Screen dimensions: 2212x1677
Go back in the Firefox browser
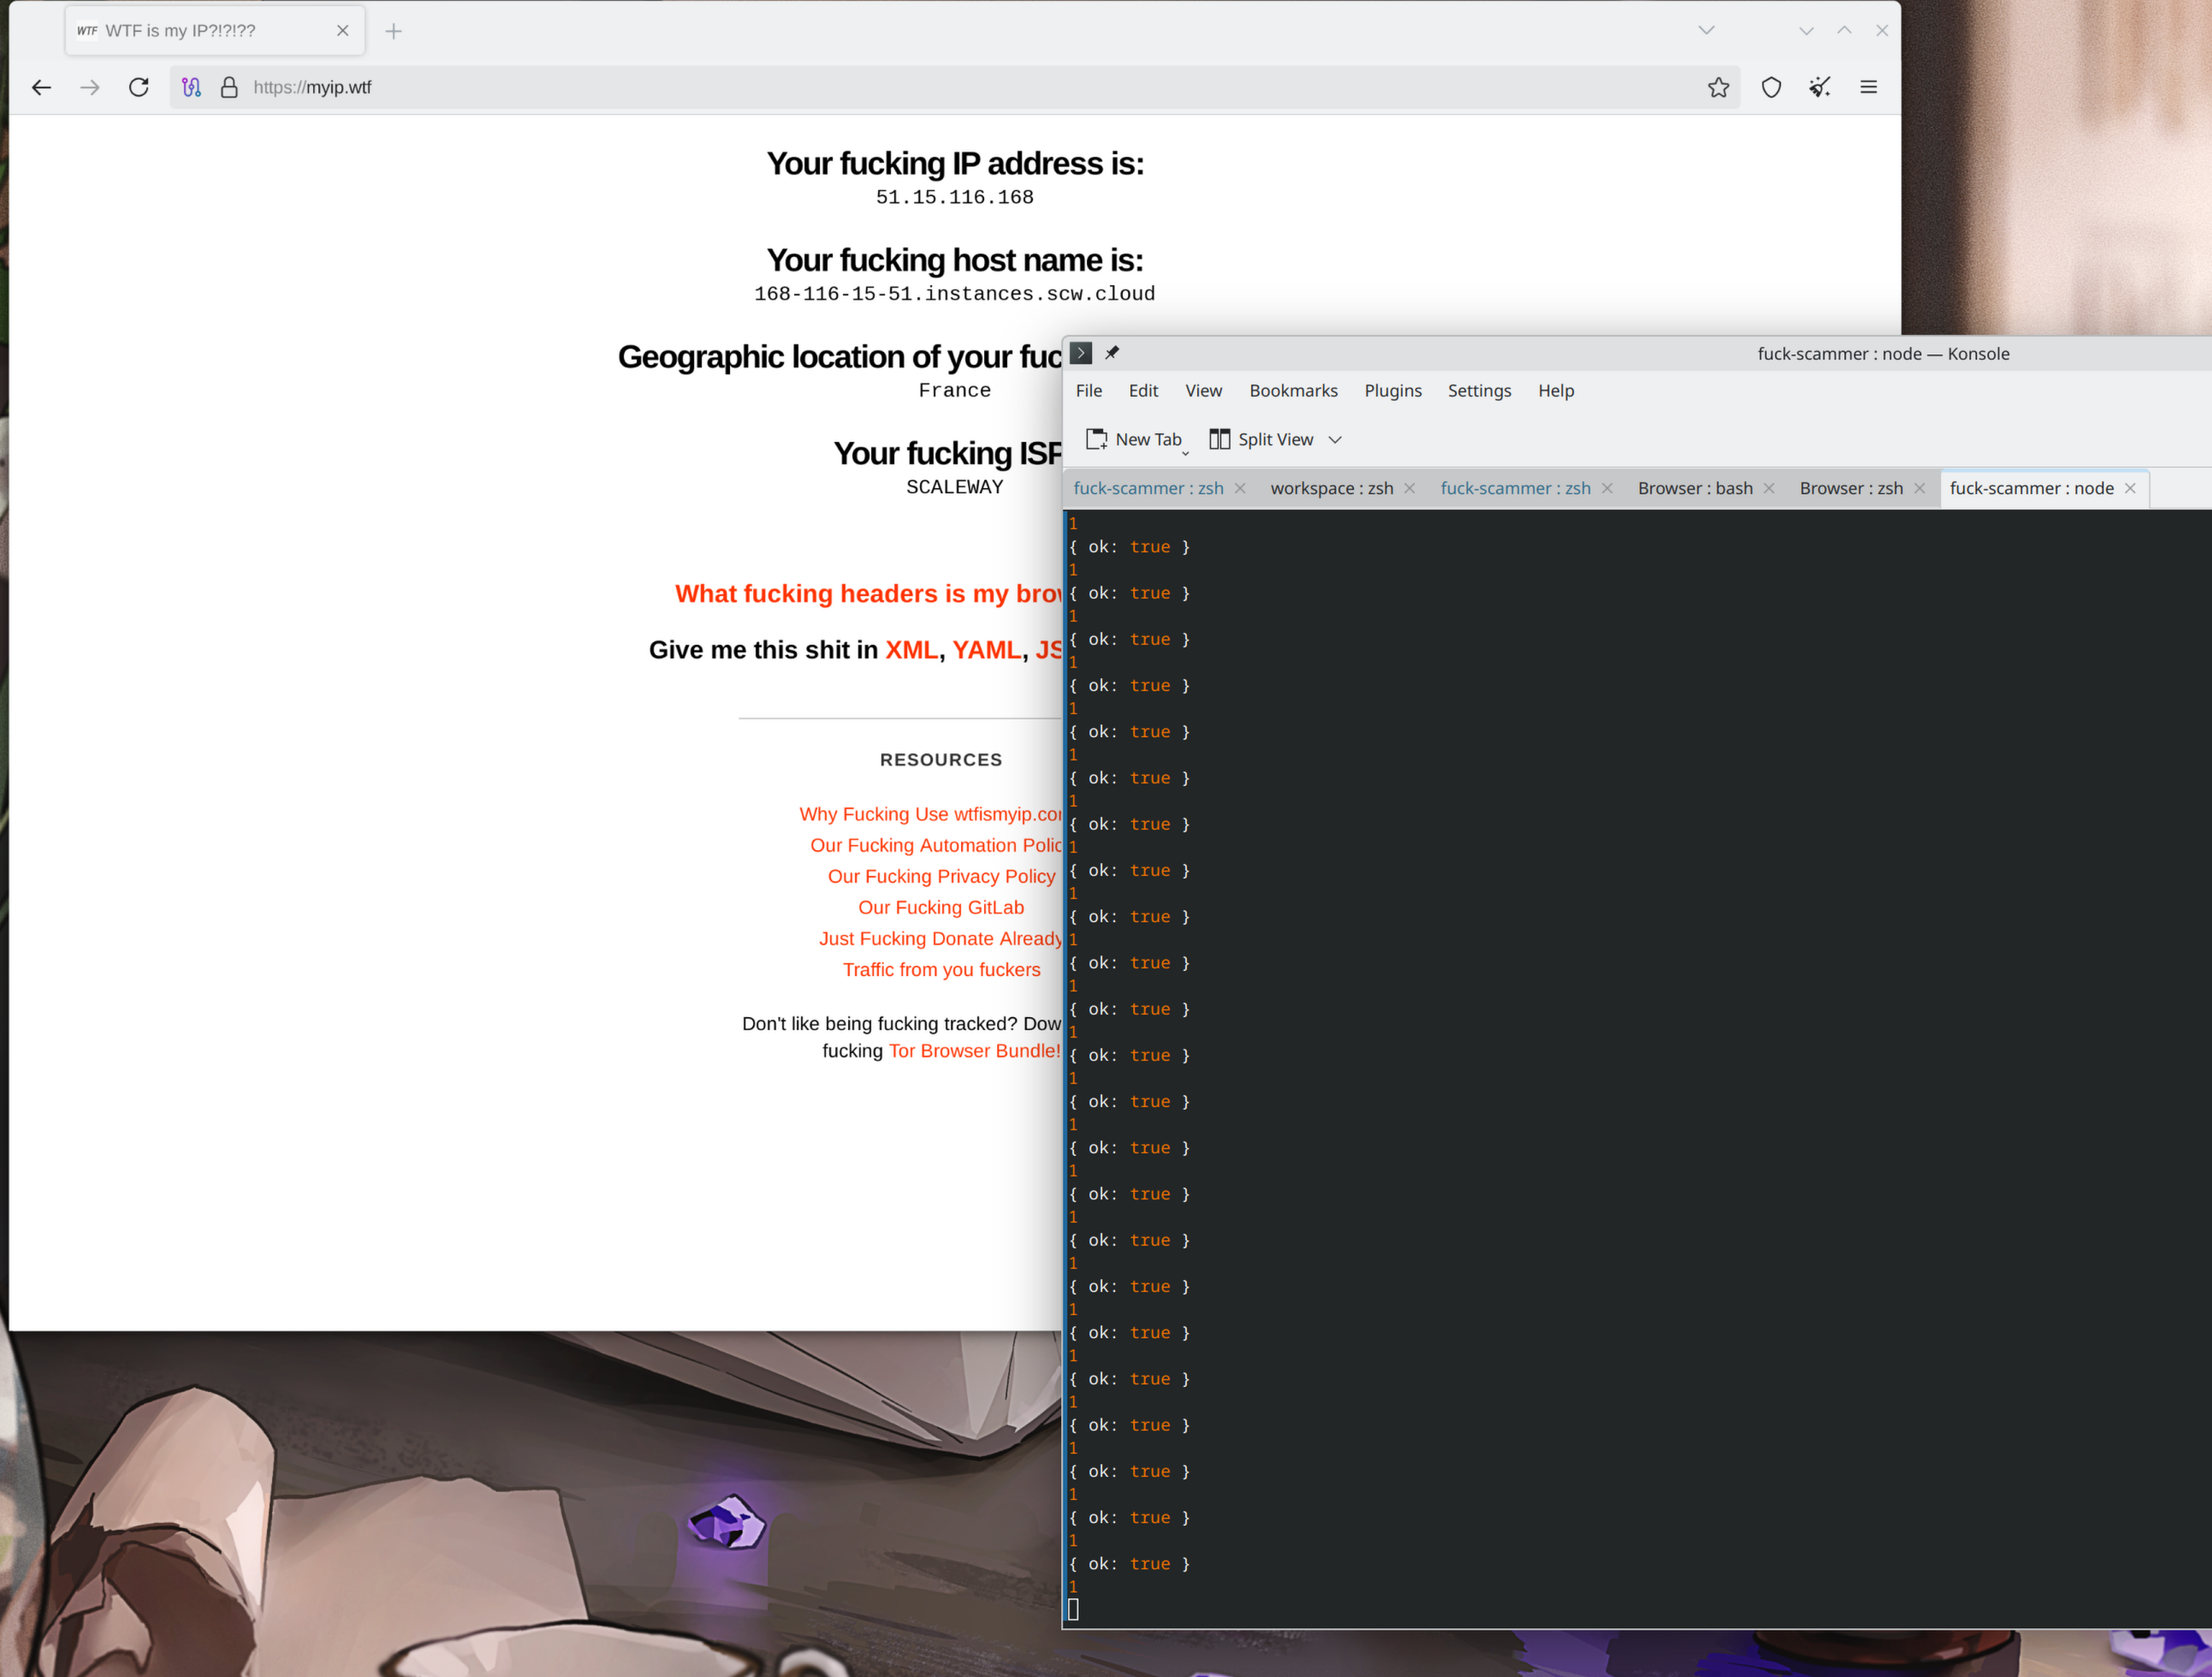(41, 87)
